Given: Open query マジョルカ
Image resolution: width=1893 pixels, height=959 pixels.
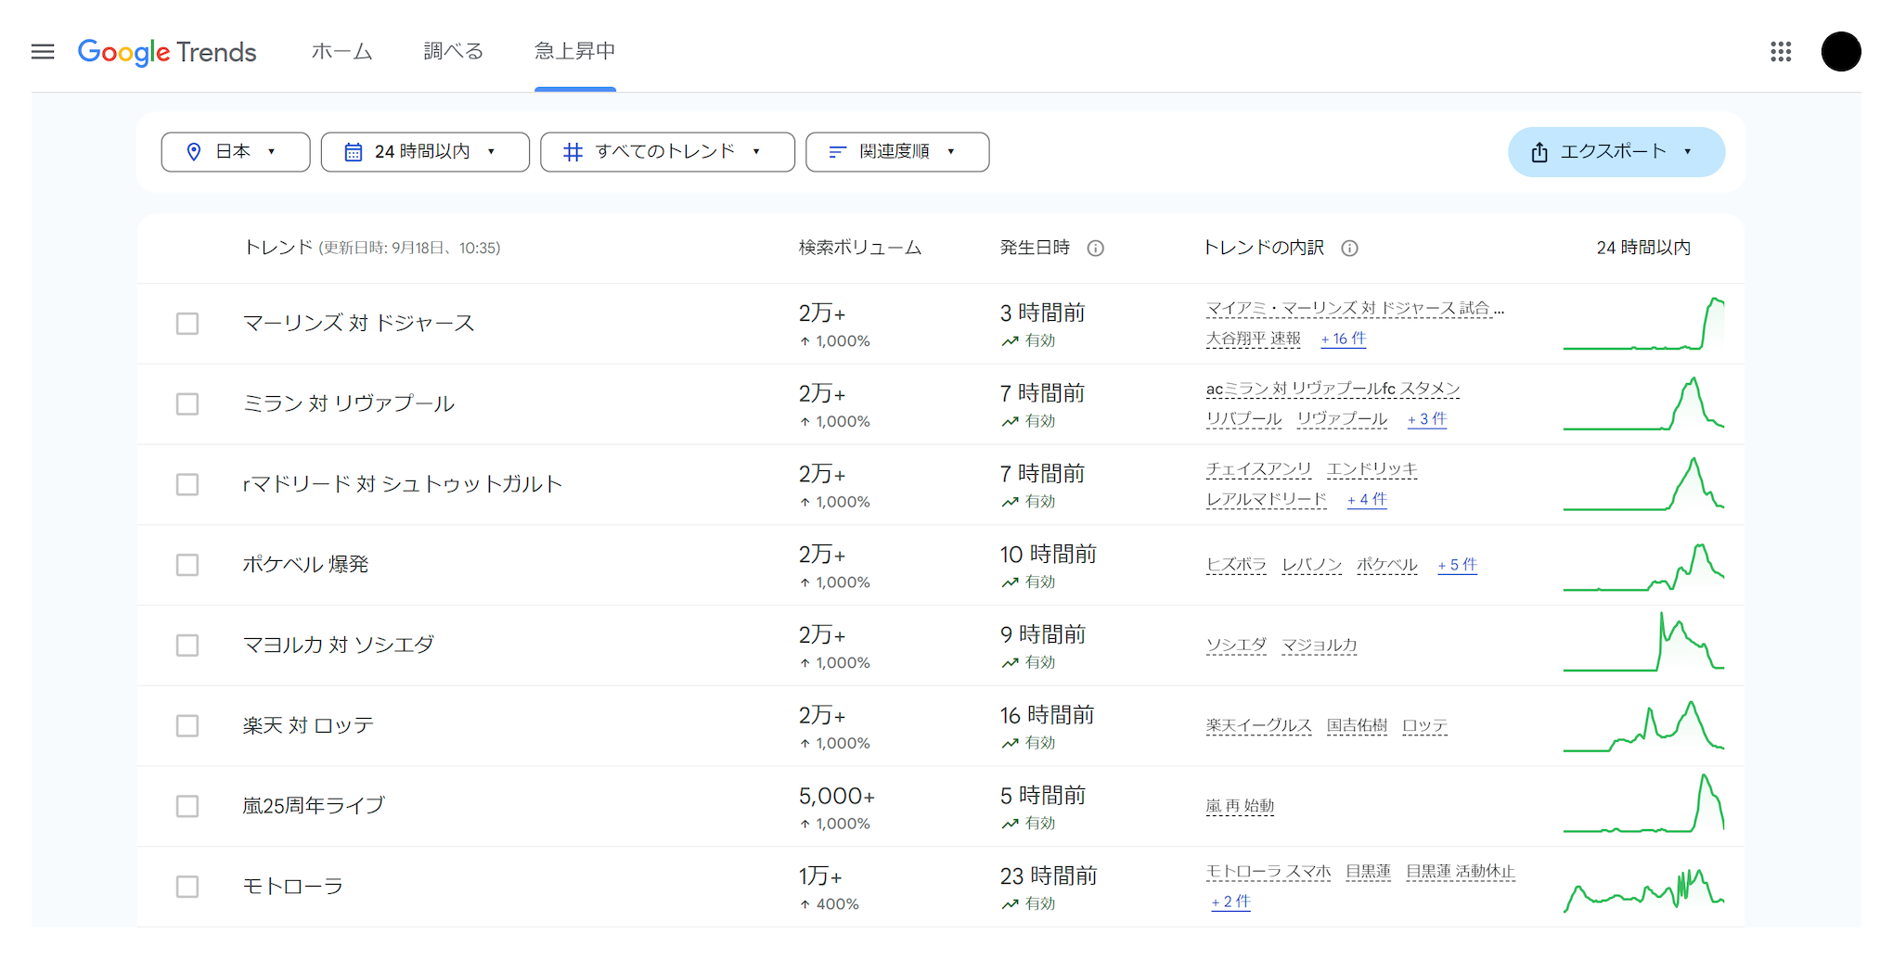Looking at the screenshot, I should point(1320,646).
